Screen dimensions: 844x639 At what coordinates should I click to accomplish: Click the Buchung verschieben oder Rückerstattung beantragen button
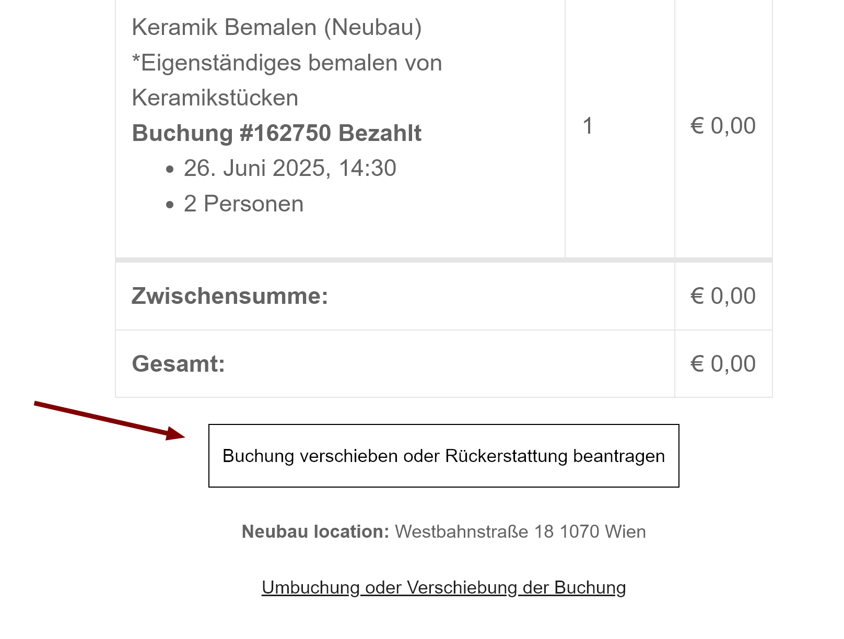tap(443, 456)
